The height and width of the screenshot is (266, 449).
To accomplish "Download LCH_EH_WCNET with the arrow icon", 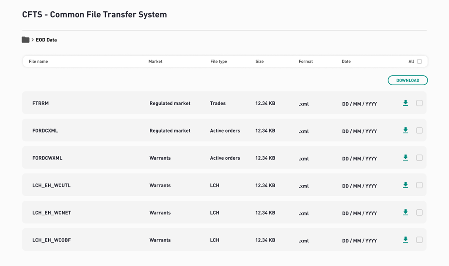I will point(405,212).
